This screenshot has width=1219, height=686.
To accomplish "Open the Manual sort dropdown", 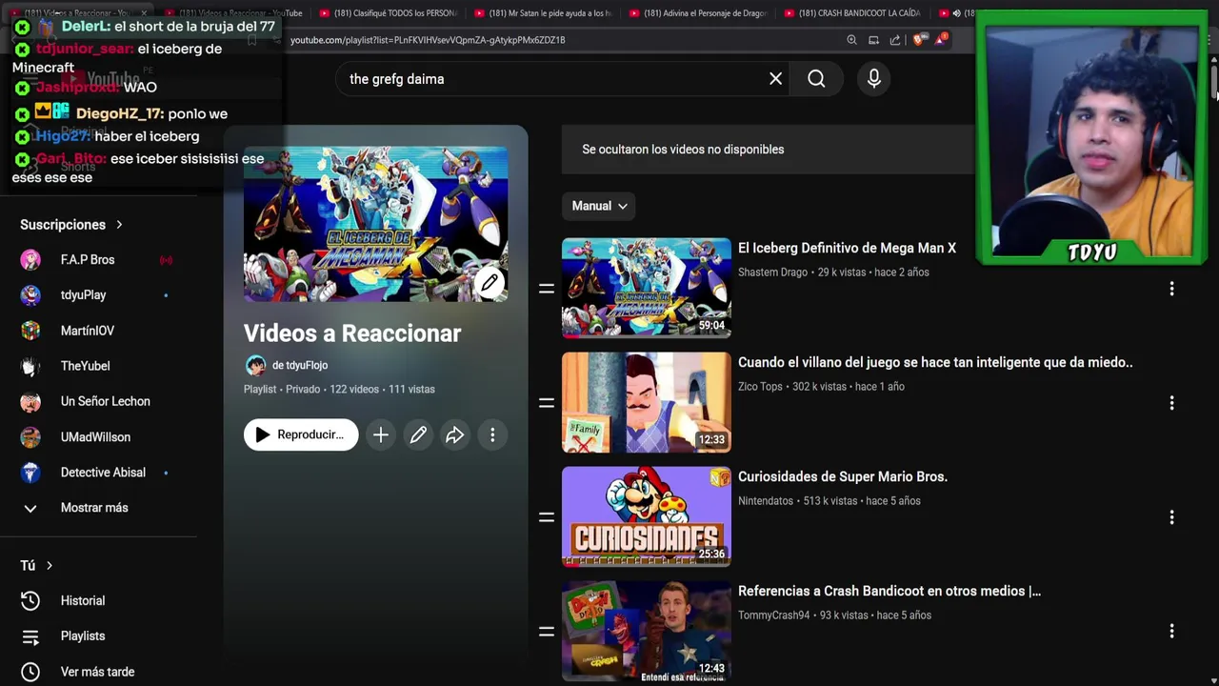I will [599, 206].
